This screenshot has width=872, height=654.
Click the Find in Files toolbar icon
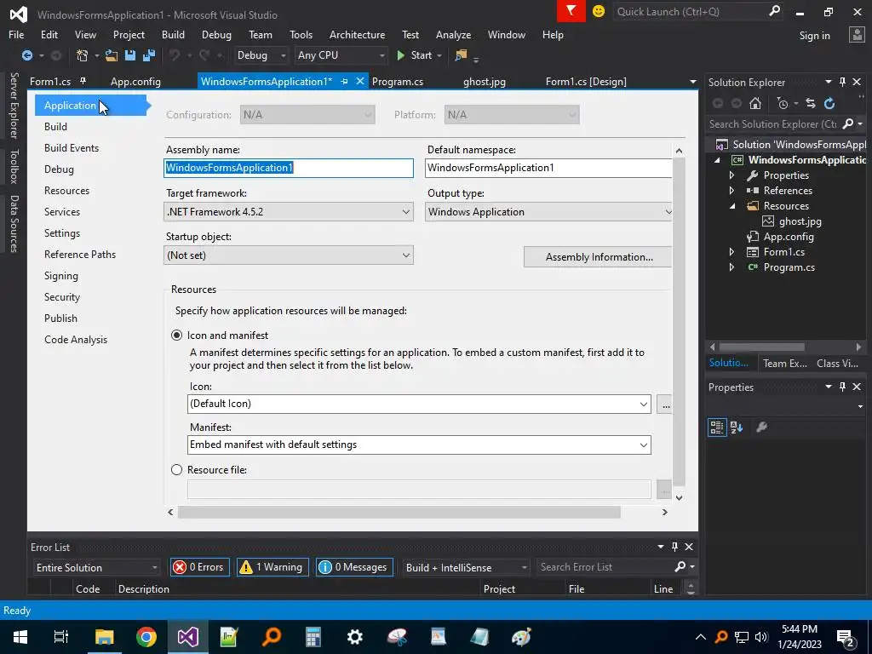461,55
